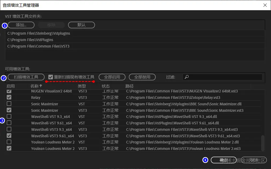Screen dimensions: 271x169
Task: Click the VST3 type cell of Relay row
Action: [83, 98]
